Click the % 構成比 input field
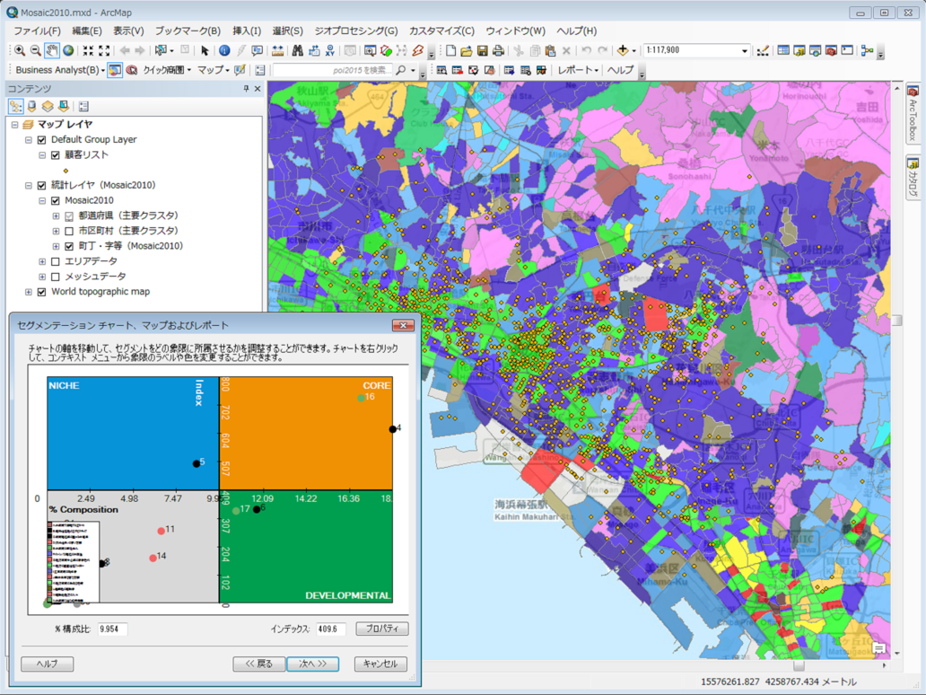This screenshot has width=926, height=695. (x=112, y=629)
